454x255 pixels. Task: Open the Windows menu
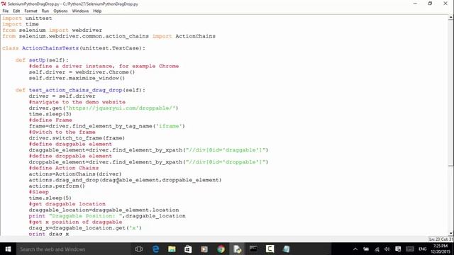tap(80, 11)
